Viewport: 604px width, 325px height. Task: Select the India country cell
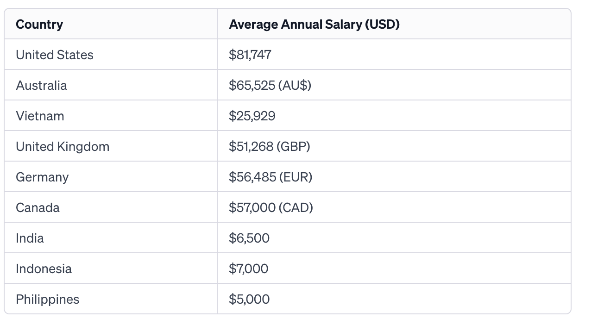point(30,238)
